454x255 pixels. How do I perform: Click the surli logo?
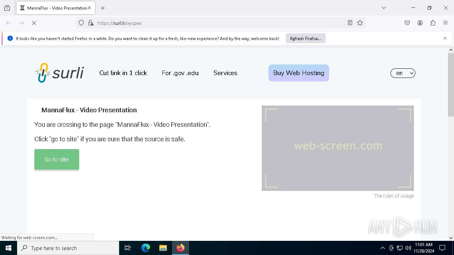point(59,73)
